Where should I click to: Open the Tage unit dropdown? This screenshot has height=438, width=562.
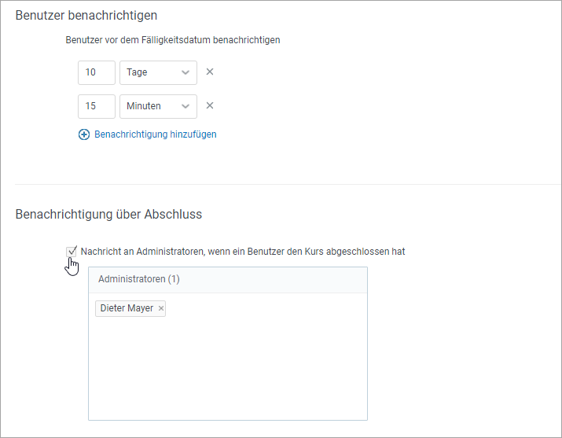click(x=158, y=73)
